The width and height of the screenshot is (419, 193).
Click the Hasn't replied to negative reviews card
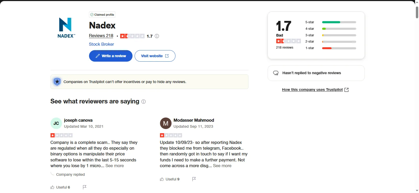[316, 73]
